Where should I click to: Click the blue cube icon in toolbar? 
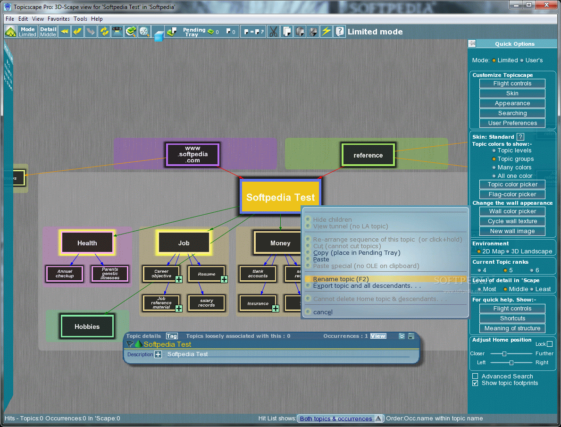point(159,36)
